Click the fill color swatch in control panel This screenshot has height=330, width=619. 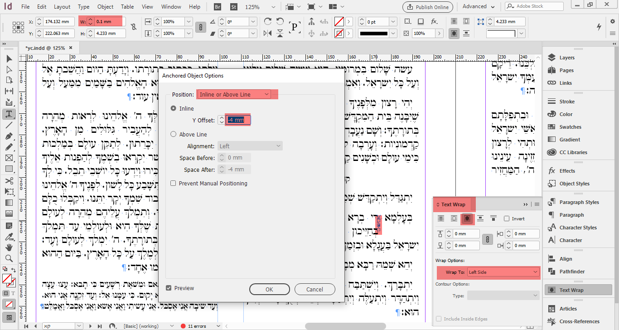(x=339, y=22)
